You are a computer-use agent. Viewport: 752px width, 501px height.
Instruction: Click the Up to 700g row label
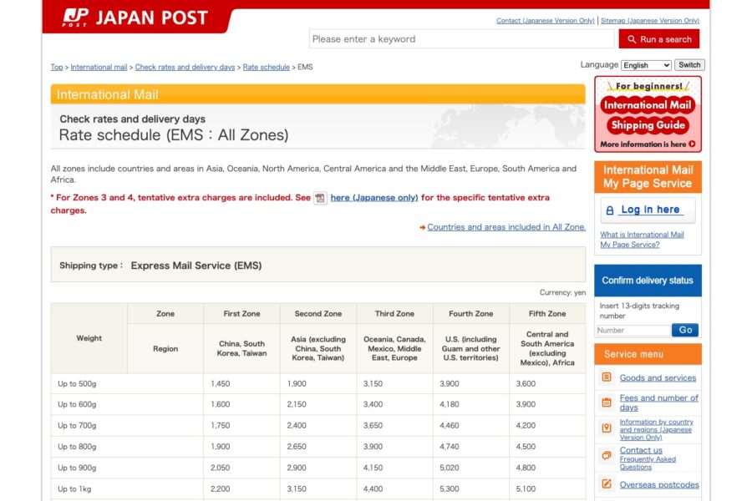coord(77,425)
